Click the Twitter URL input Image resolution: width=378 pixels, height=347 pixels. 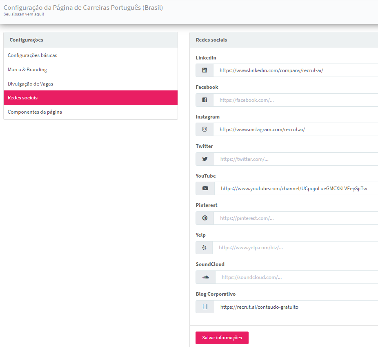point(296,159)
